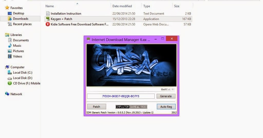Viewport: 263px width, 138px height.
Task: Sort by the Name column header
Action: pyautogui.click(x=50, y=6)
